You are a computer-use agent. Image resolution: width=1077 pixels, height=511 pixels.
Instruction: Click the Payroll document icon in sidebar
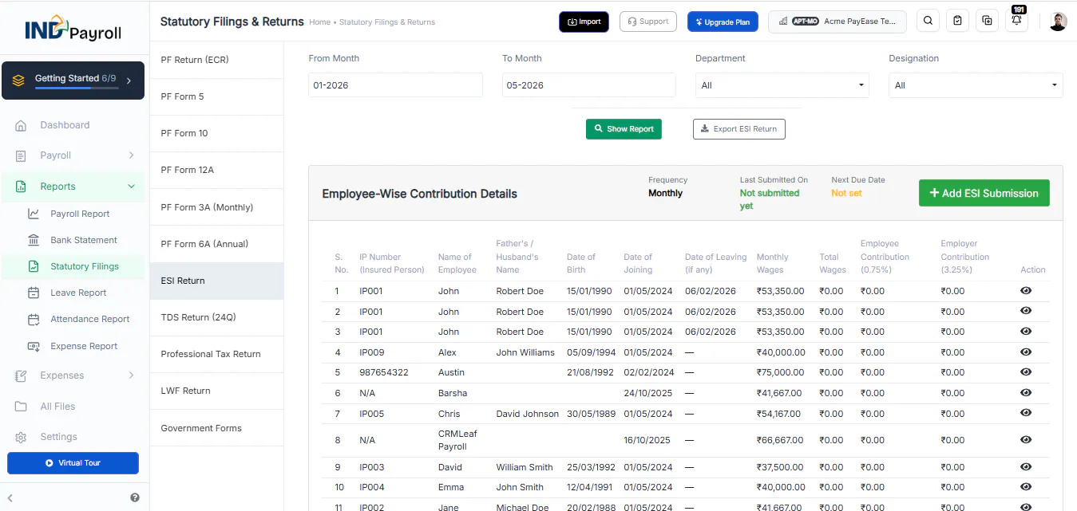pyautogui.click(x=22, y=155)
